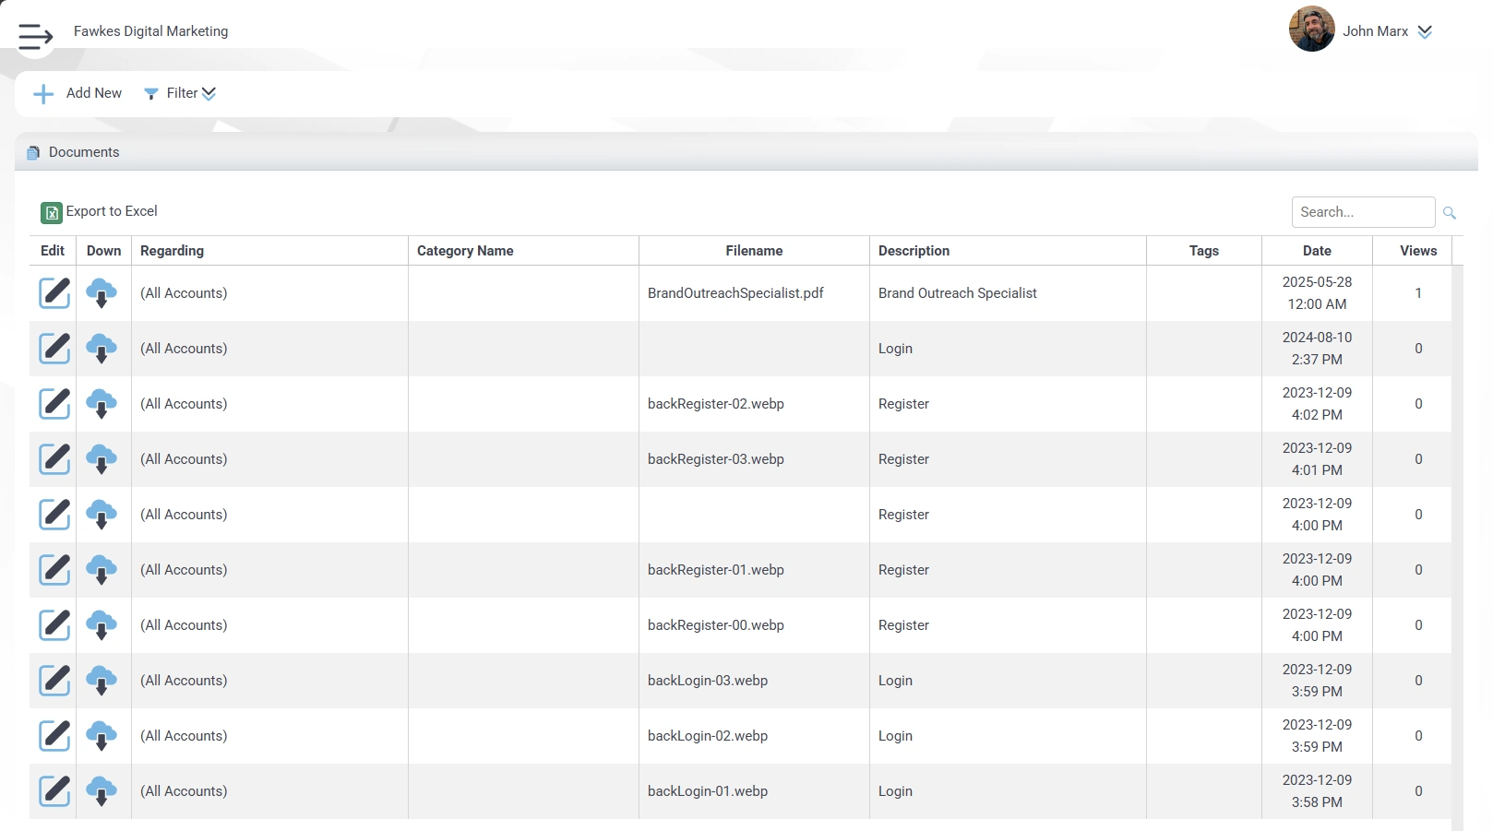Click Add New button
This screenshot has width=1493, height=831.
pyautogui.click(x=78, y=93)
